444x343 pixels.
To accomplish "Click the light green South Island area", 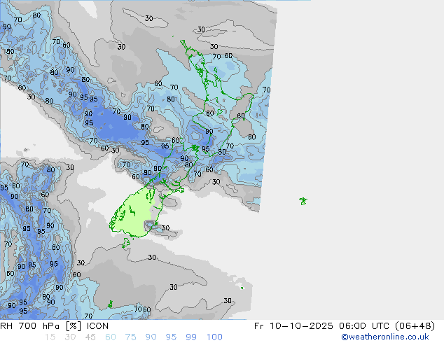I will 134,213.
